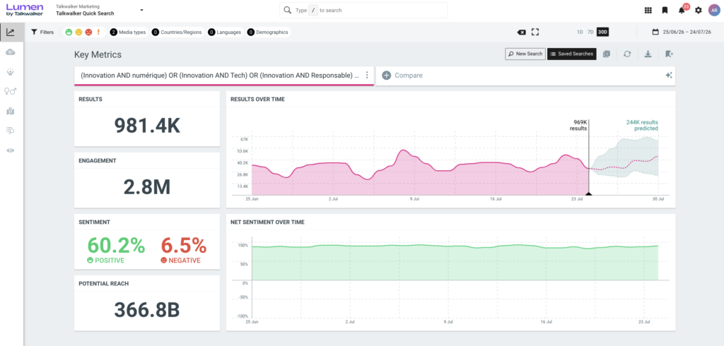
Task: Click the add to dashboard stacked icon
Action: click(x=606, y=54)
